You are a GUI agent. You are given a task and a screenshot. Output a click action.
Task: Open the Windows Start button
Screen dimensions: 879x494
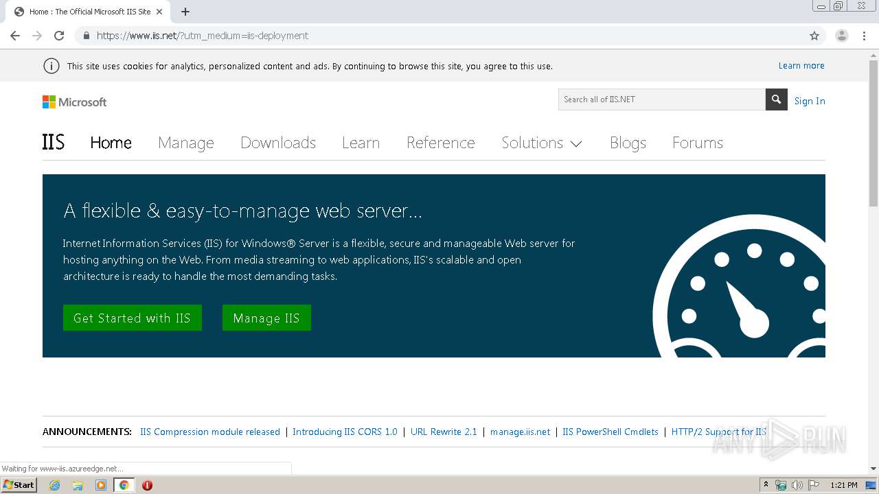click(x=19, y=485)
